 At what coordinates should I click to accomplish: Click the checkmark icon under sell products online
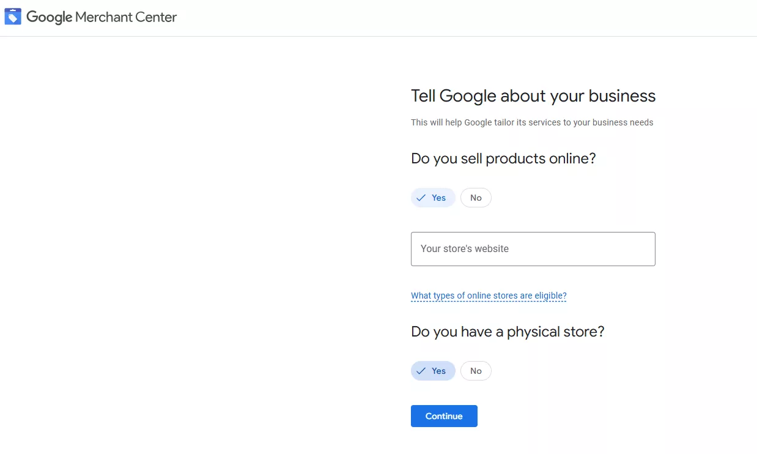[x=421, y=198]
